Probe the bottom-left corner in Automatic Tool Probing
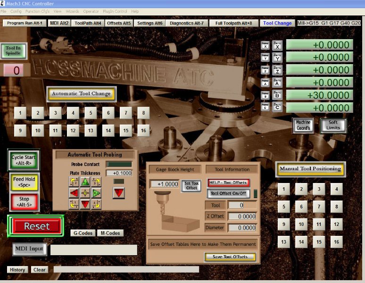 74,204
